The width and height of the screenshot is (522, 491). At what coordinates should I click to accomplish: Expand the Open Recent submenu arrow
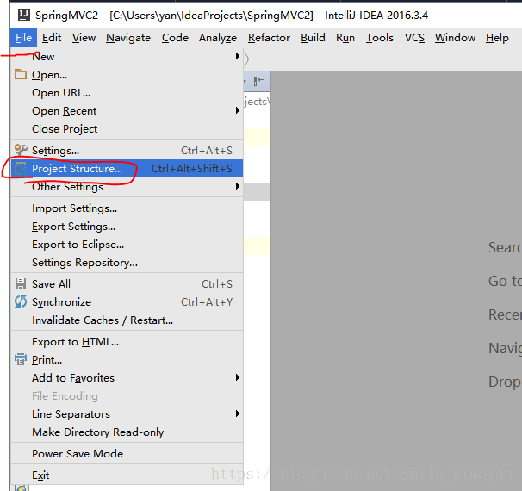[238, 110]
